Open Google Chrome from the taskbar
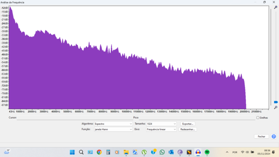 click(99, 152)
